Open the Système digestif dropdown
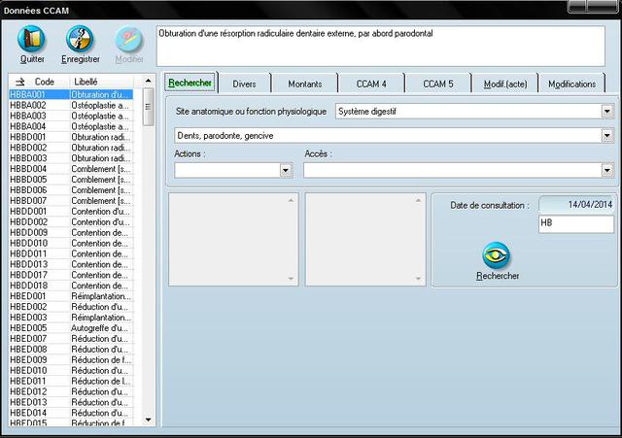 coord(606,112)
